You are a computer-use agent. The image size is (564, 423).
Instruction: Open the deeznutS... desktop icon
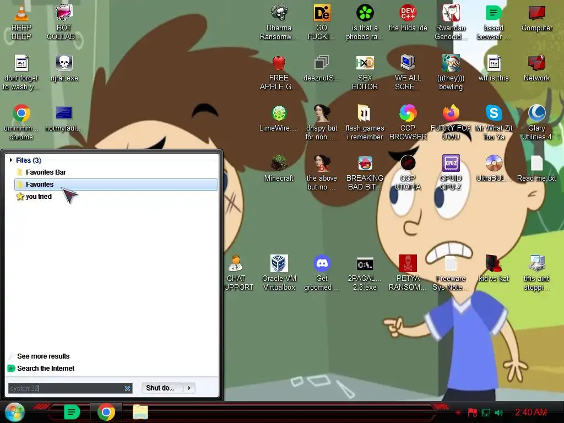(322, 63)
